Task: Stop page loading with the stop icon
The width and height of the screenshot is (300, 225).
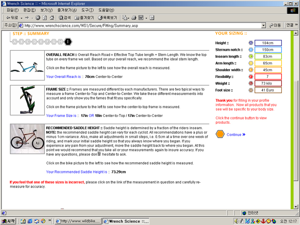Action: coord(38,18)
